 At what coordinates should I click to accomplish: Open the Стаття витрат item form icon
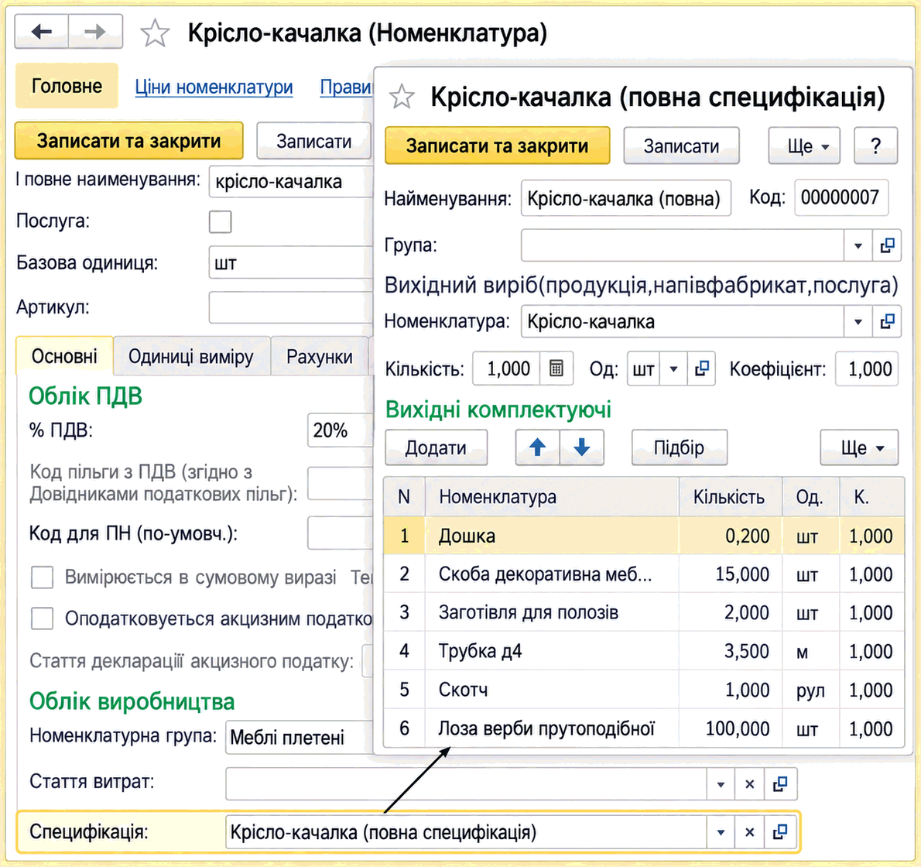coord(780,783)
